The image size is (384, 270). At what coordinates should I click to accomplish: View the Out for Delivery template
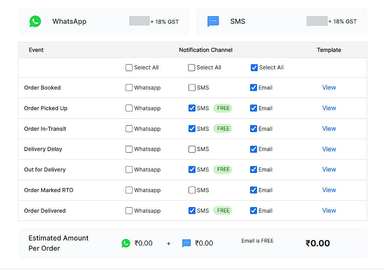pos(329,169)
